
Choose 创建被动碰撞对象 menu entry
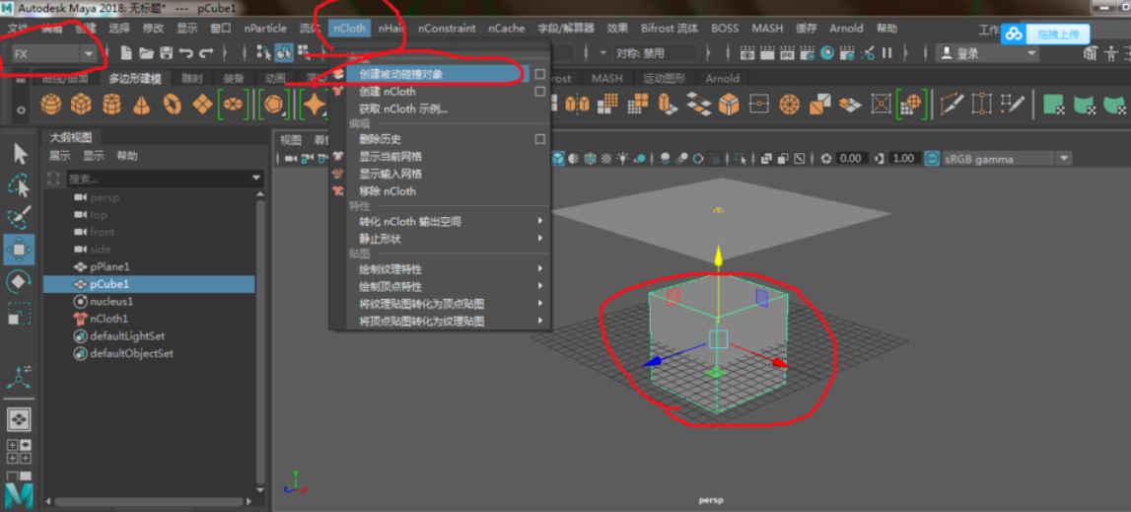click(401, 74)
